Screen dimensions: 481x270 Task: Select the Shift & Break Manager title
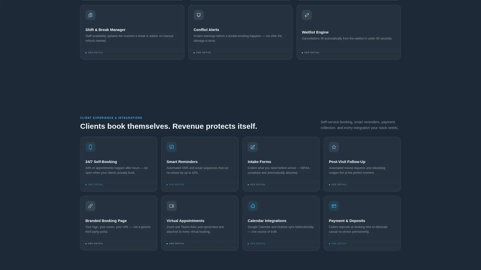pyautogui.click(x=105, y=30)
